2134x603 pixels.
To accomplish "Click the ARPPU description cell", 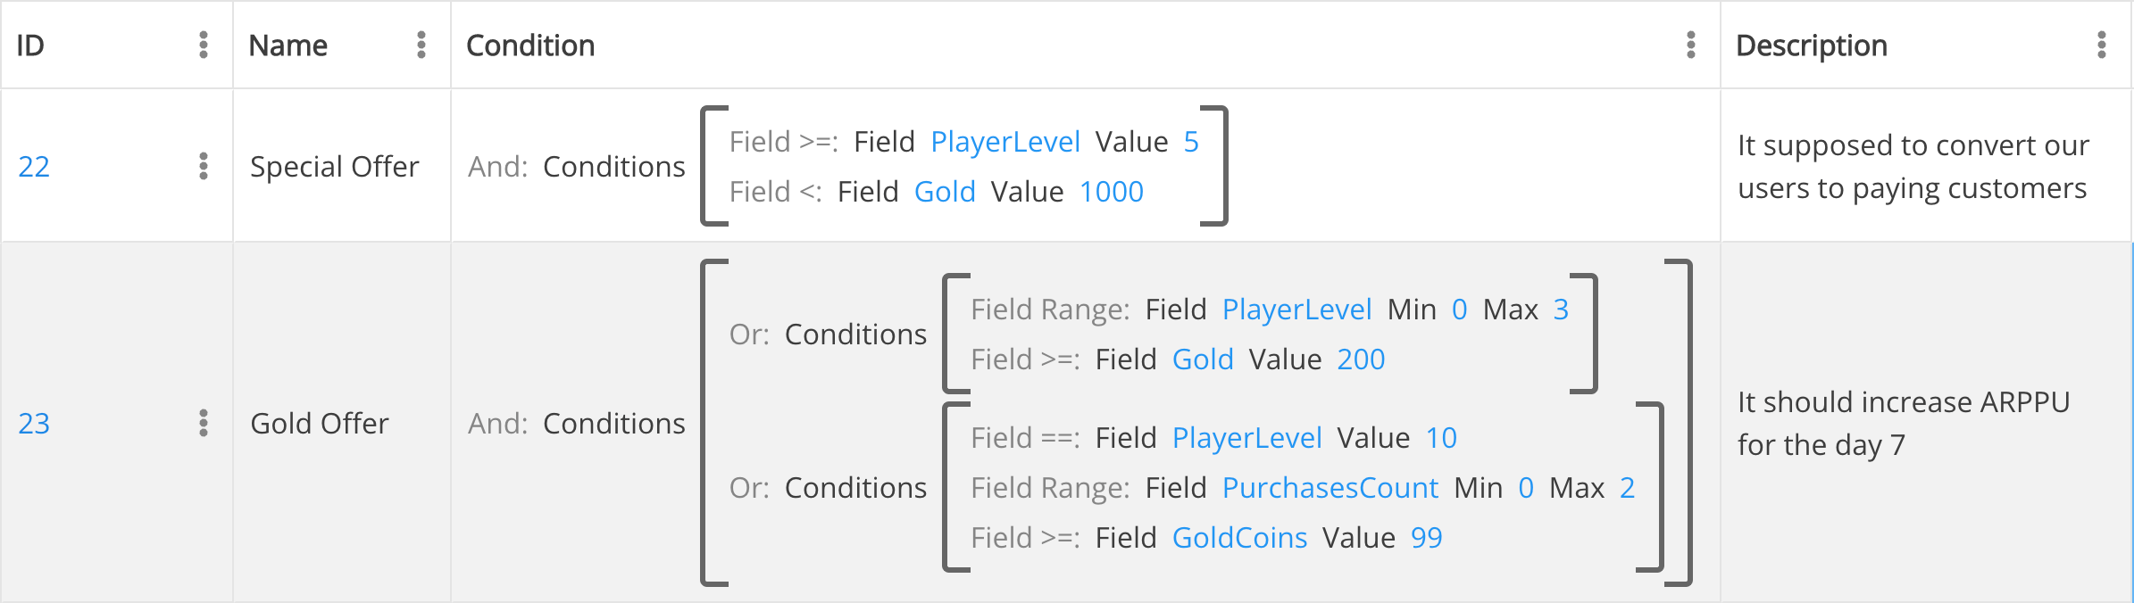I will coord(1903,424).
